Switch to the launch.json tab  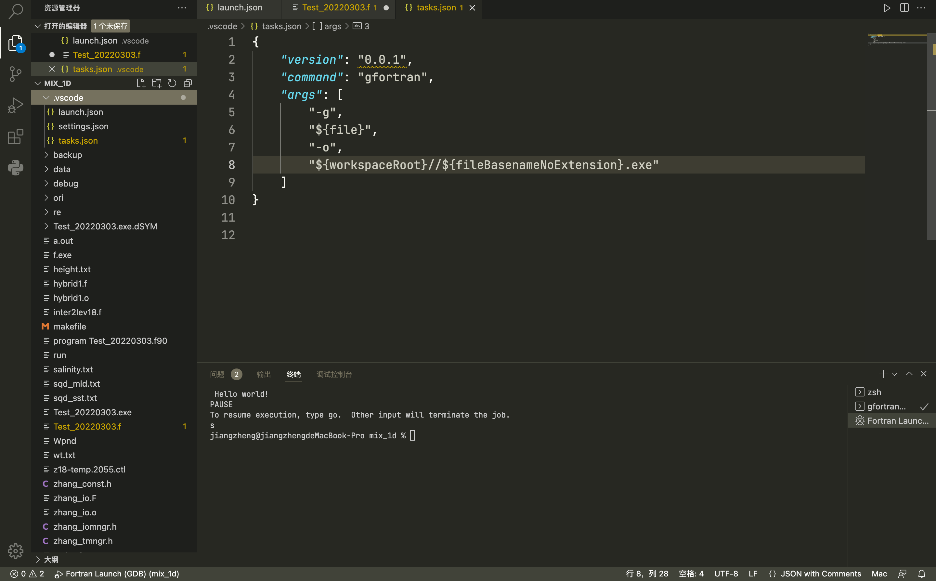(x=239, y=8)
